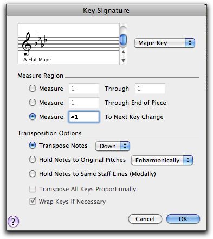Choose the Transpose Notes radio button

click(x=33, y=146)
